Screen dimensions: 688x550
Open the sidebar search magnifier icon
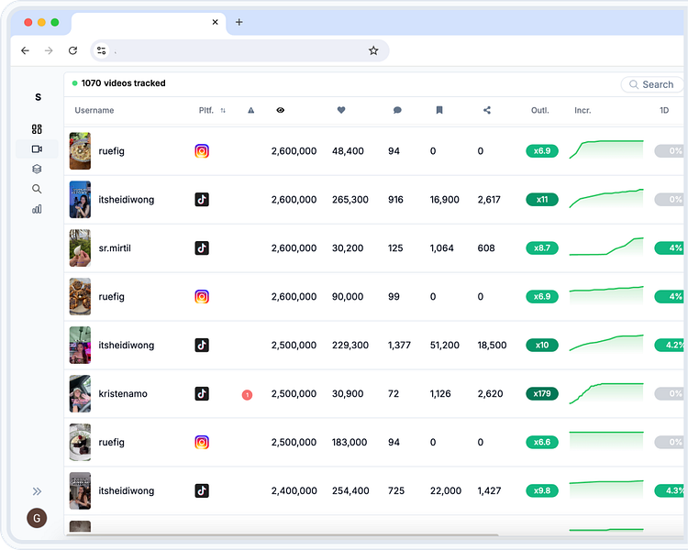37,189
